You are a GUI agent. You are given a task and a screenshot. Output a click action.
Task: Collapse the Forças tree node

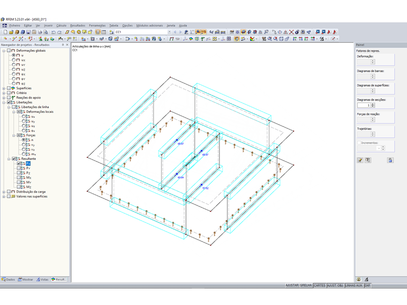click(14, 135)
